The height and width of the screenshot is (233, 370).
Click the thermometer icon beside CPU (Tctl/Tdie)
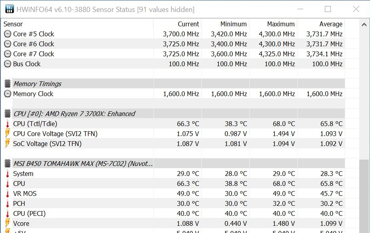(8, 124)
